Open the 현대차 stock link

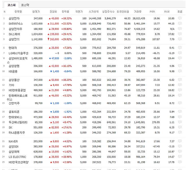point(13,48)
